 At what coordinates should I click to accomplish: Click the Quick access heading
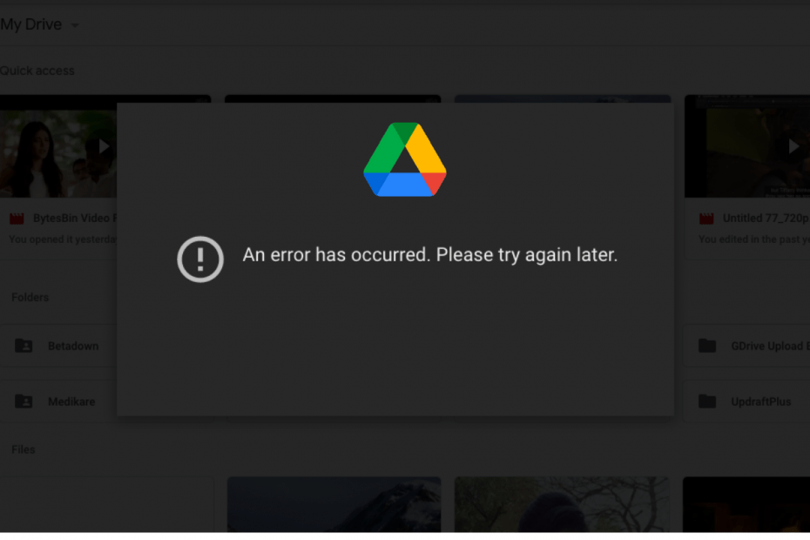pos(37,71)
